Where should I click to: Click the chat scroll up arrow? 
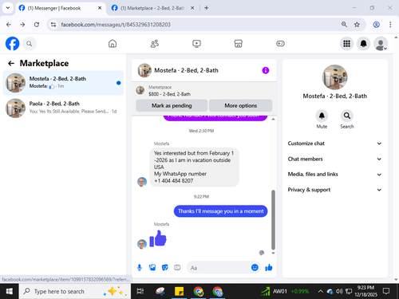273,119
